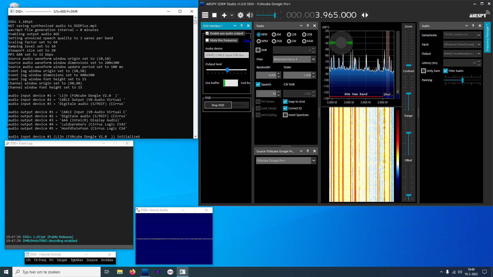
Task: Stop the radio with the stop button
Action: [214, 15]
